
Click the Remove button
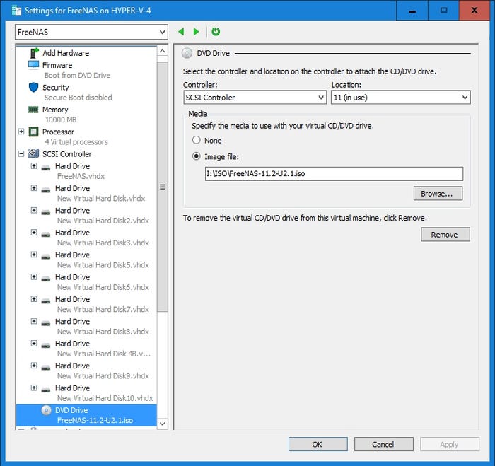coord(444,235)
